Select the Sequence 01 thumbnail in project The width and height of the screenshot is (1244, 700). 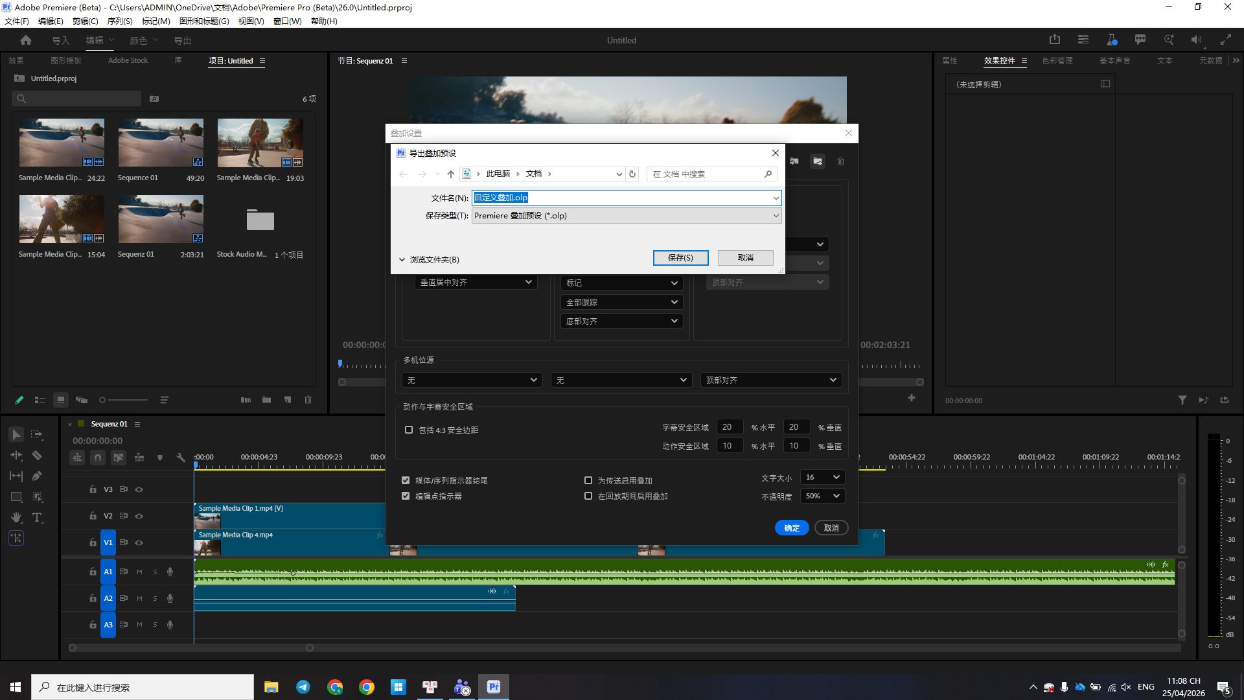[x=161, y=143]
